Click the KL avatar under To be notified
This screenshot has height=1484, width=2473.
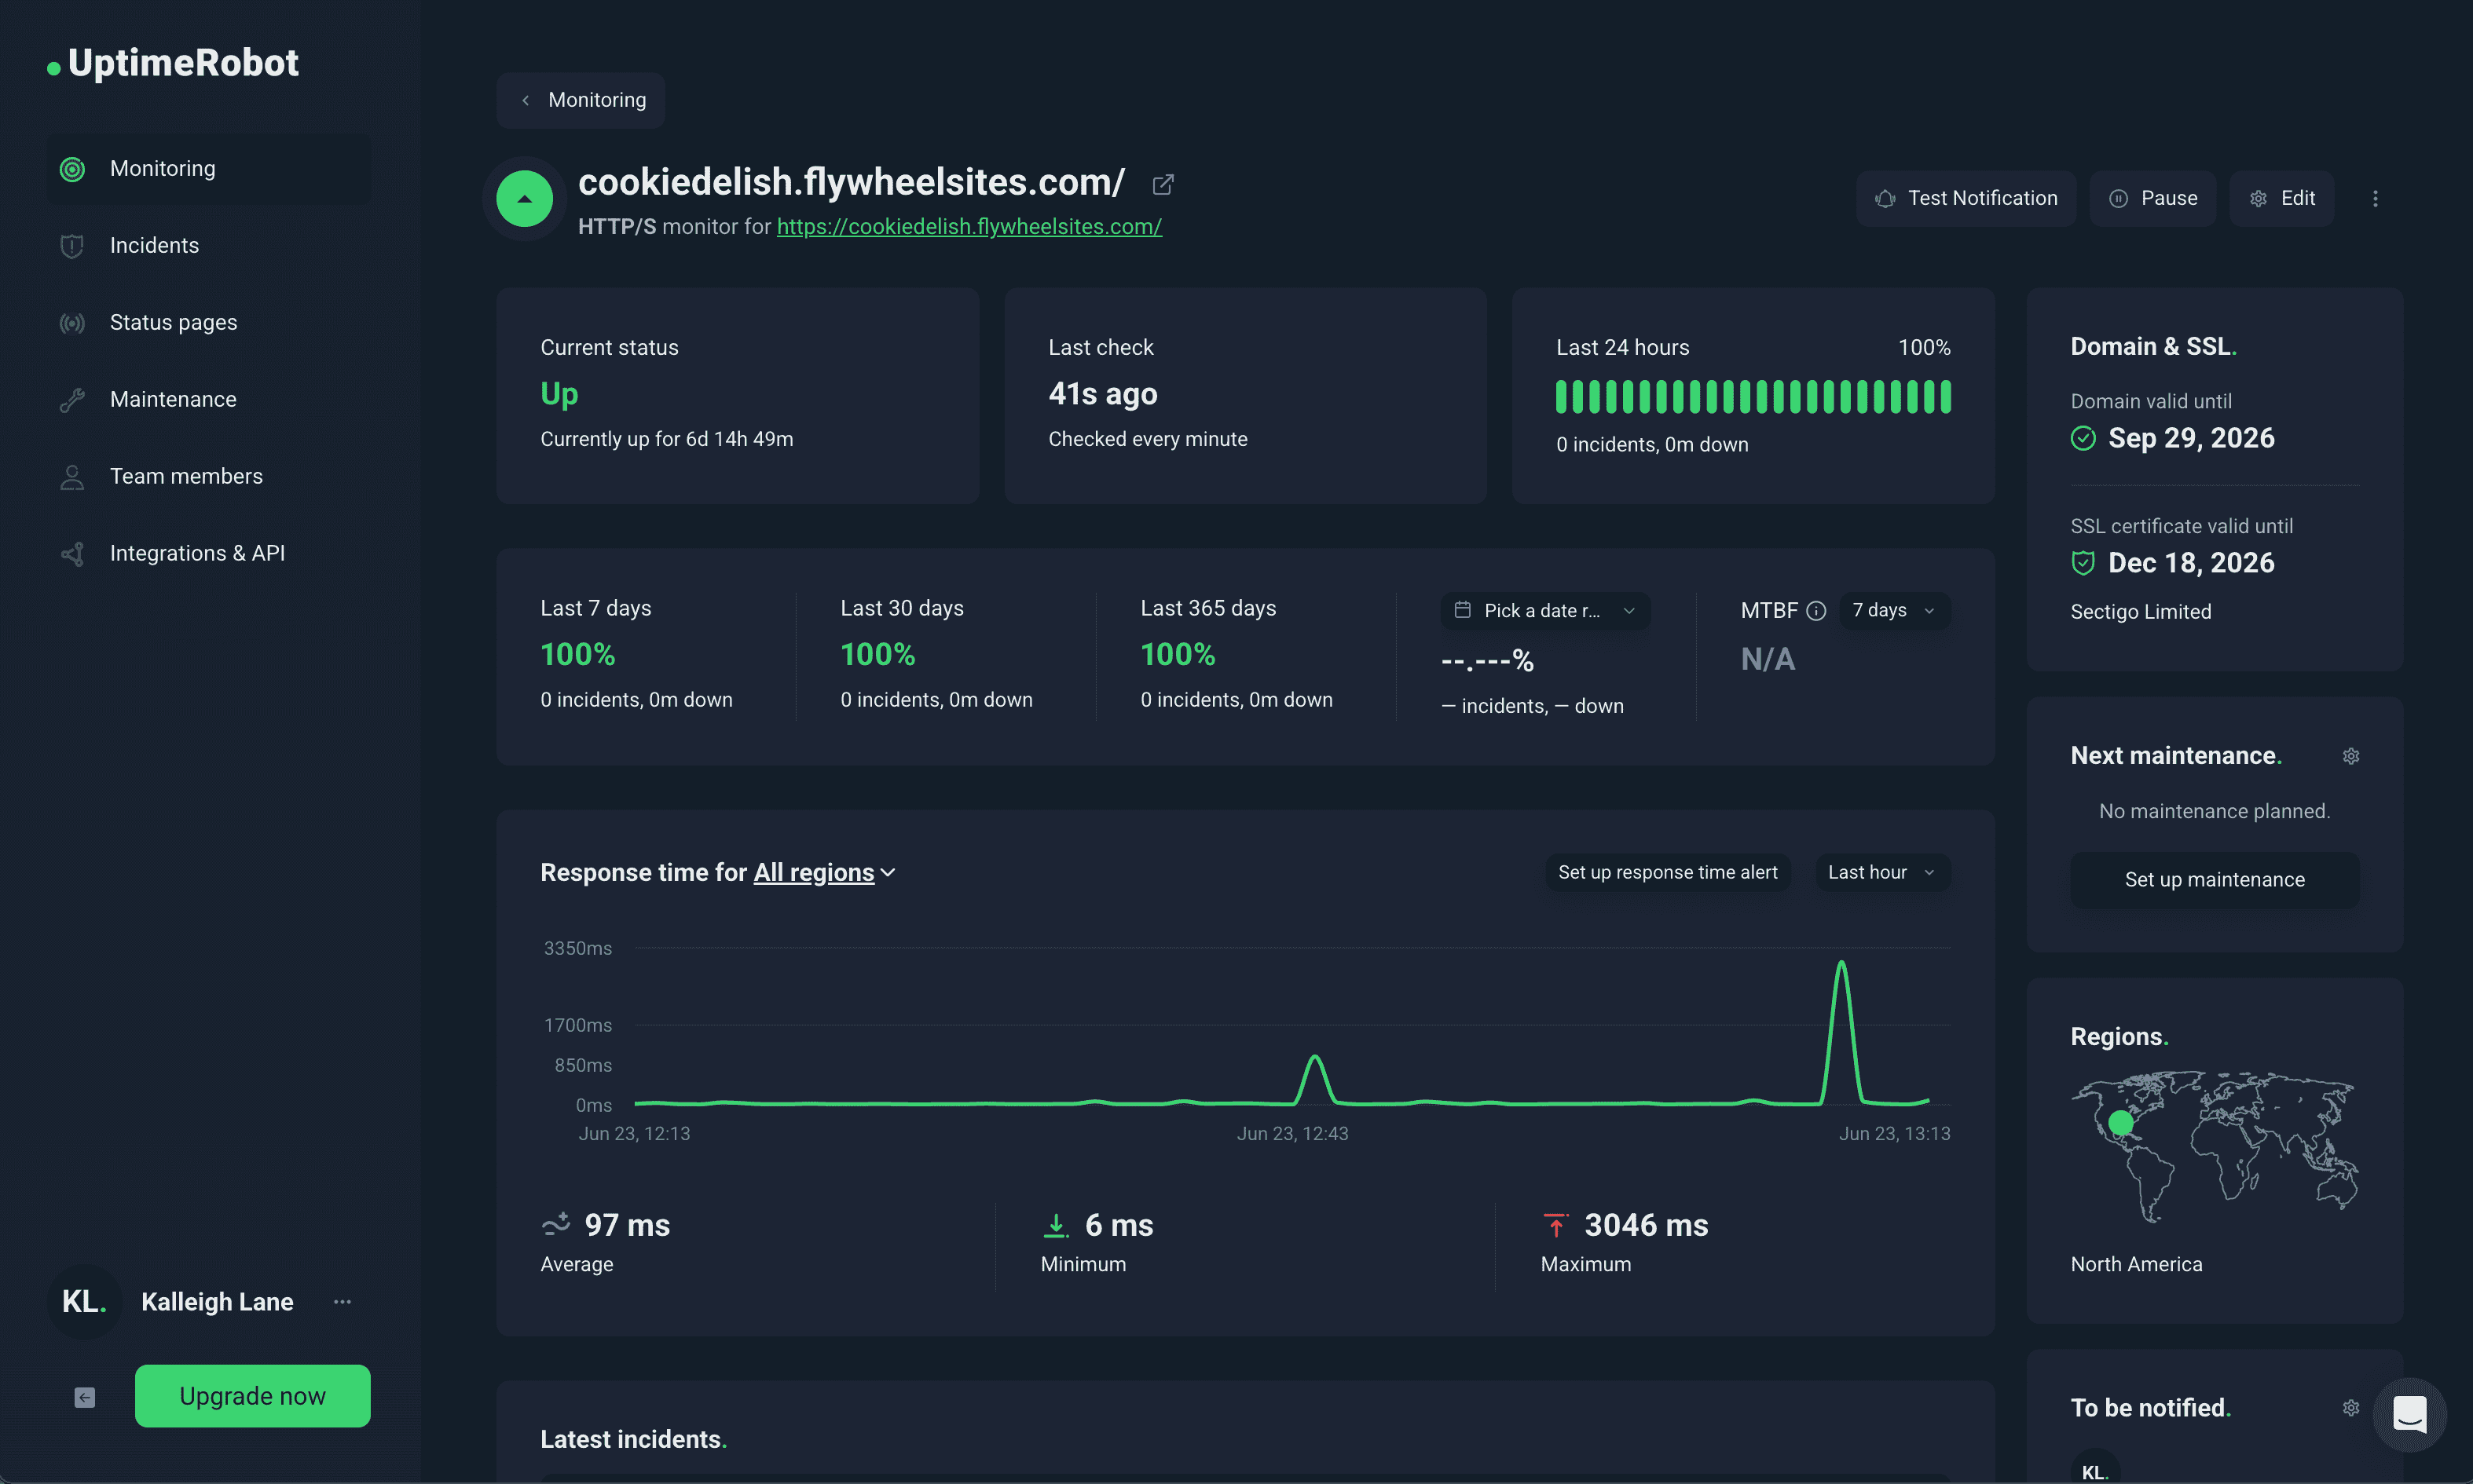2095,1468
